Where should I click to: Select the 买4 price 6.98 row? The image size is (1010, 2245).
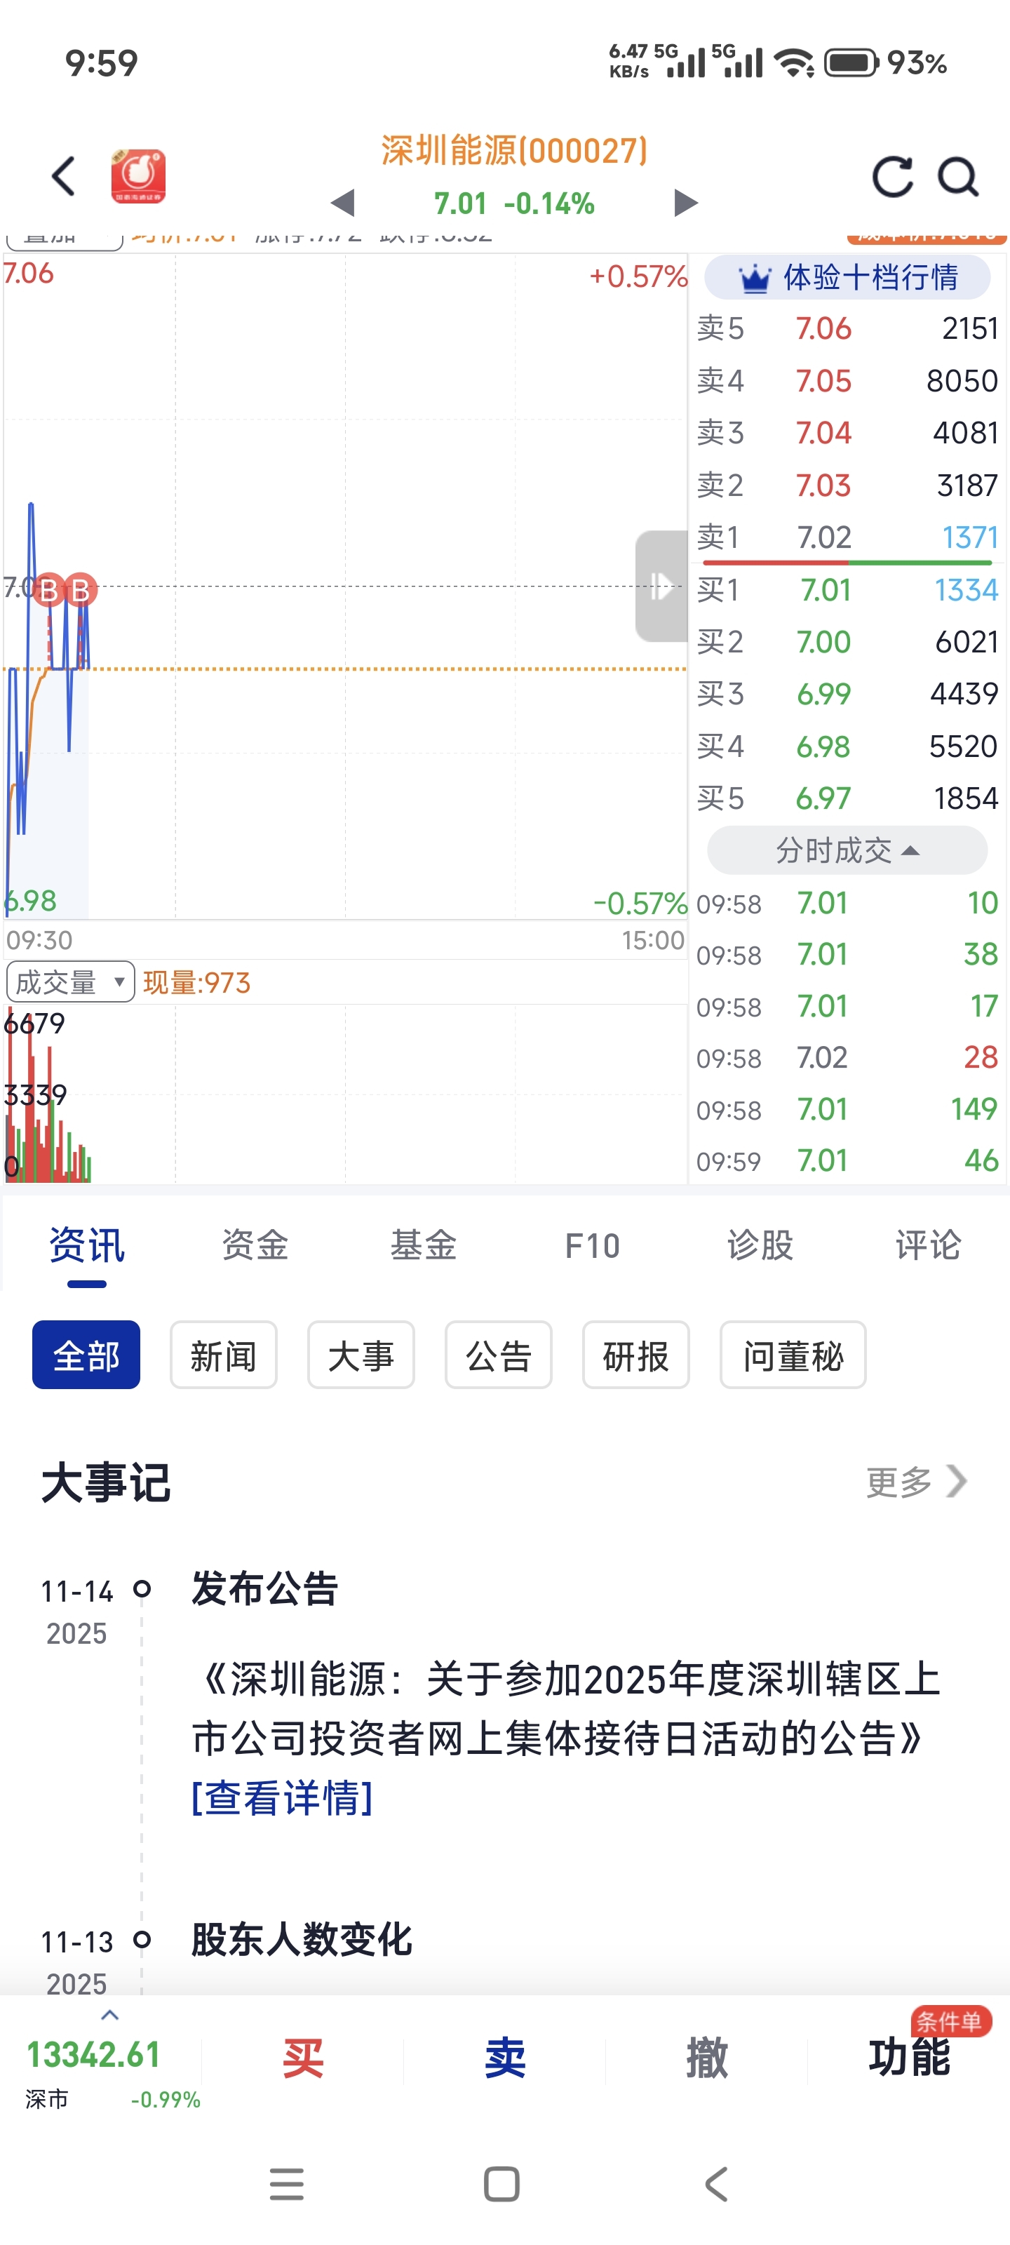[x=847, y=746]
